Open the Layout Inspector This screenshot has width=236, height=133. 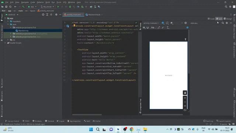(x=224, y=121)
